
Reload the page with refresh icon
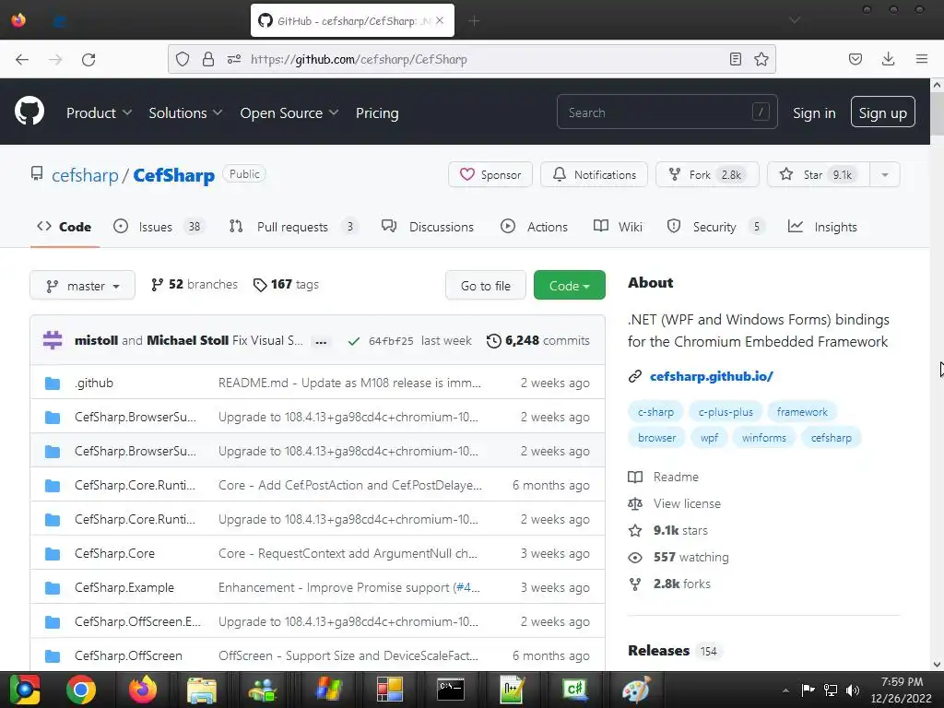[x=88, y=59]
